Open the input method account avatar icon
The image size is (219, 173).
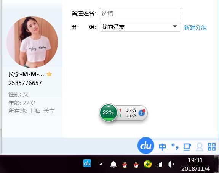click(200, 147)
